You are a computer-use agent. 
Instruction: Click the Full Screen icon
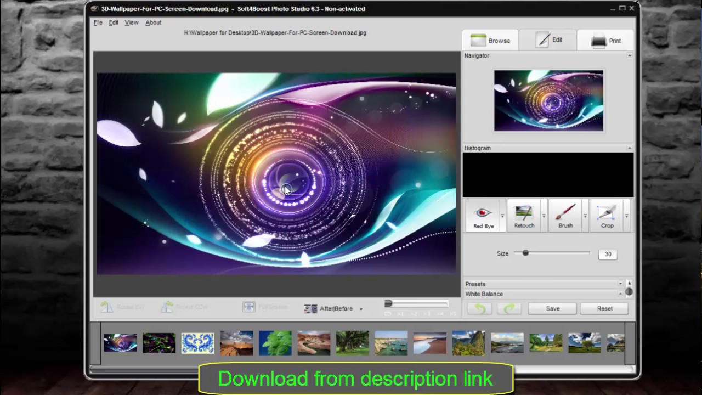click(x=249, y=307)
